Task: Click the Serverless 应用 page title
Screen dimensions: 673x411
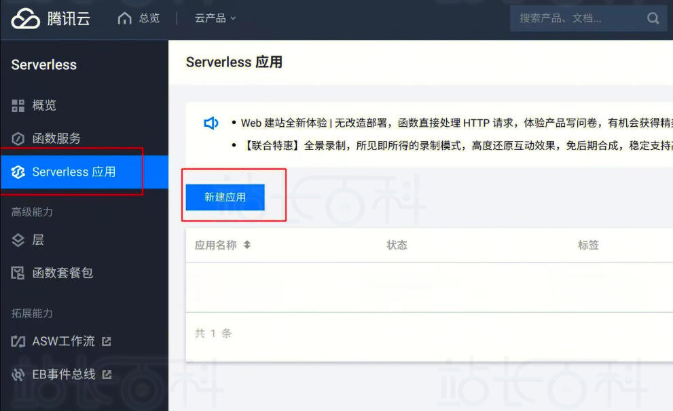Action: pos(234,62)
